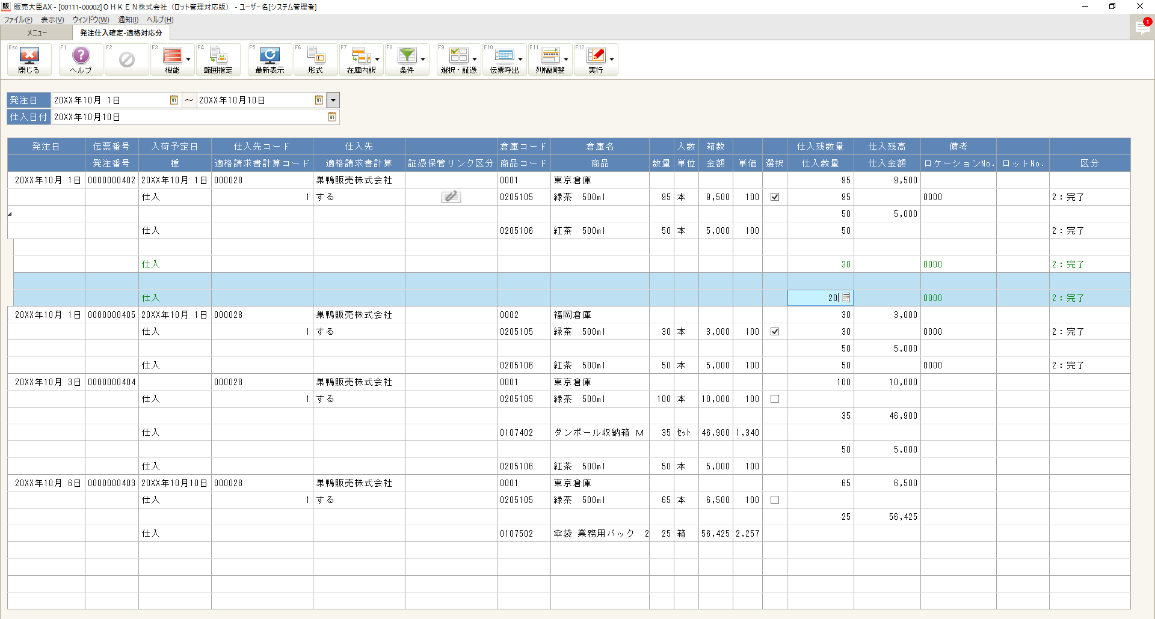
Task: Uncheck 選択 for slip 0000000405 緑茶 row
Action: coord(775,331)
